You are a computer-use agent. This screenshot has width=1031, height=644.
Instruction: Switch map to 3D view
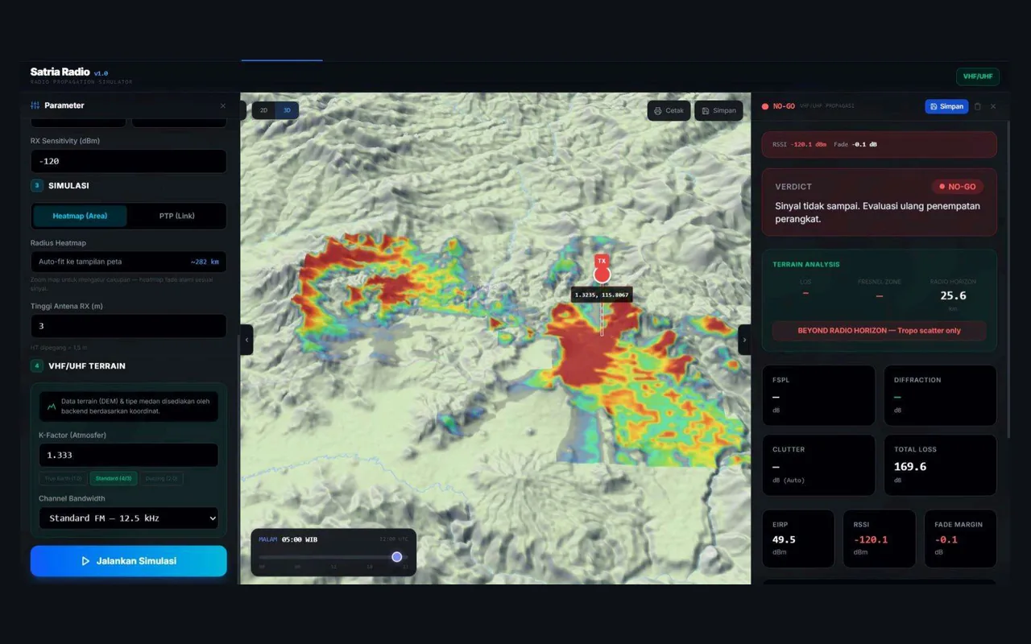[x=287, y=110]
